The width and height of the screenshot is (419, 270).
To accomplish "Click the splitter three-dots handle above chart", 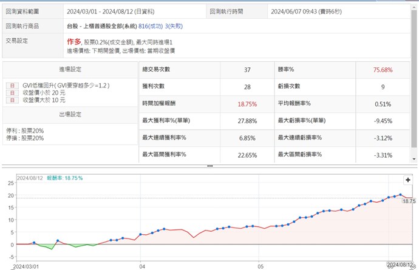I will pos(209,166).
